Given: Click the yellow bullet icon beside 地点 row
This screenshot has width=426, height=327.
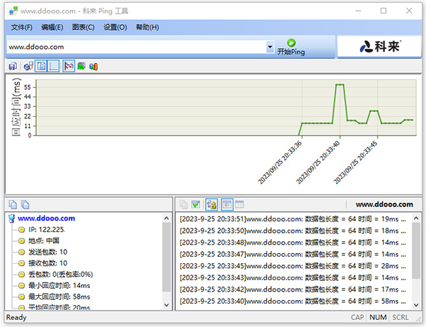Looking at the screenshot, I should (x=21, y=241).
